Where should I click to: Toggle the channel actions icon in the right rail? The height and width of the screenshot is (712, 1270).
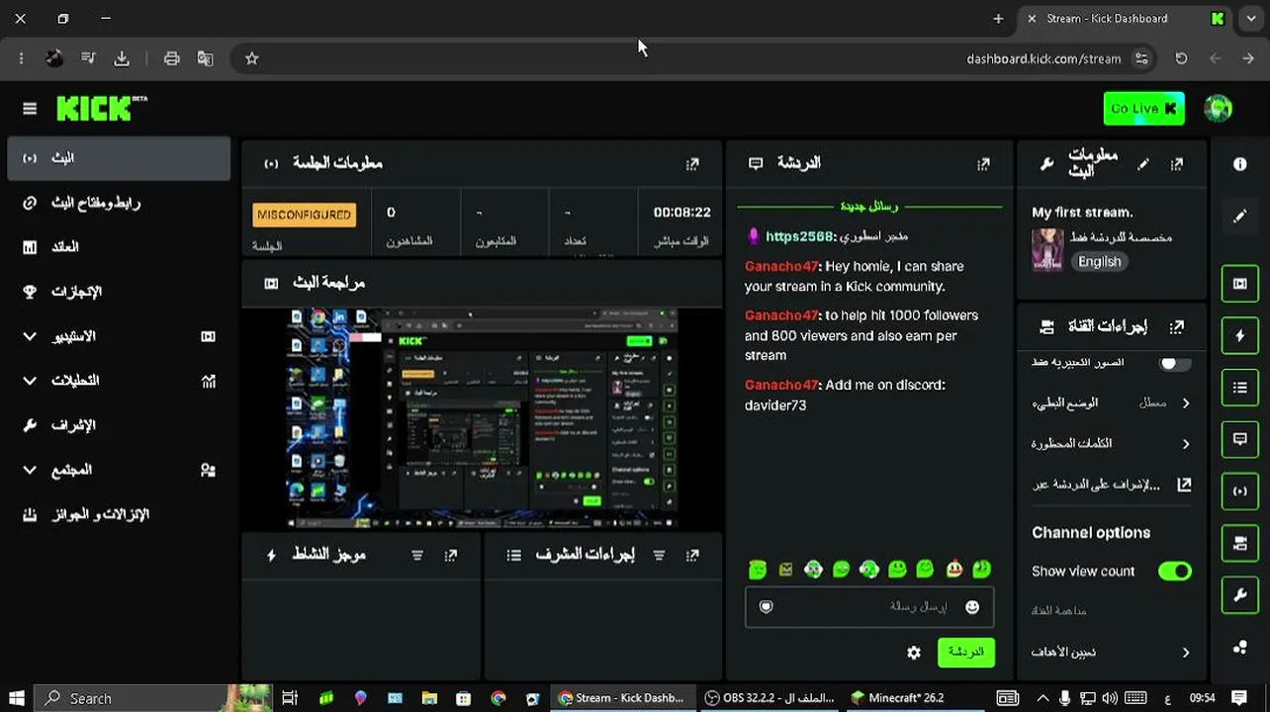(x=1240, y=543)
